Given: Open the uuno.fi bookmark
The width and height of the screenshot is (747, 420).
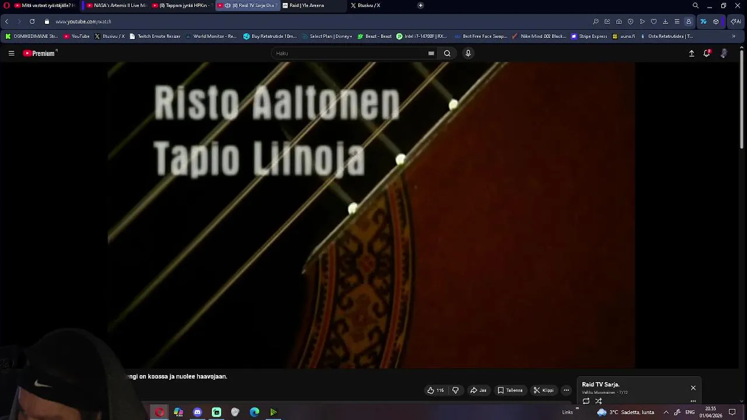Looking at the screenshot, I should (623, 36).
